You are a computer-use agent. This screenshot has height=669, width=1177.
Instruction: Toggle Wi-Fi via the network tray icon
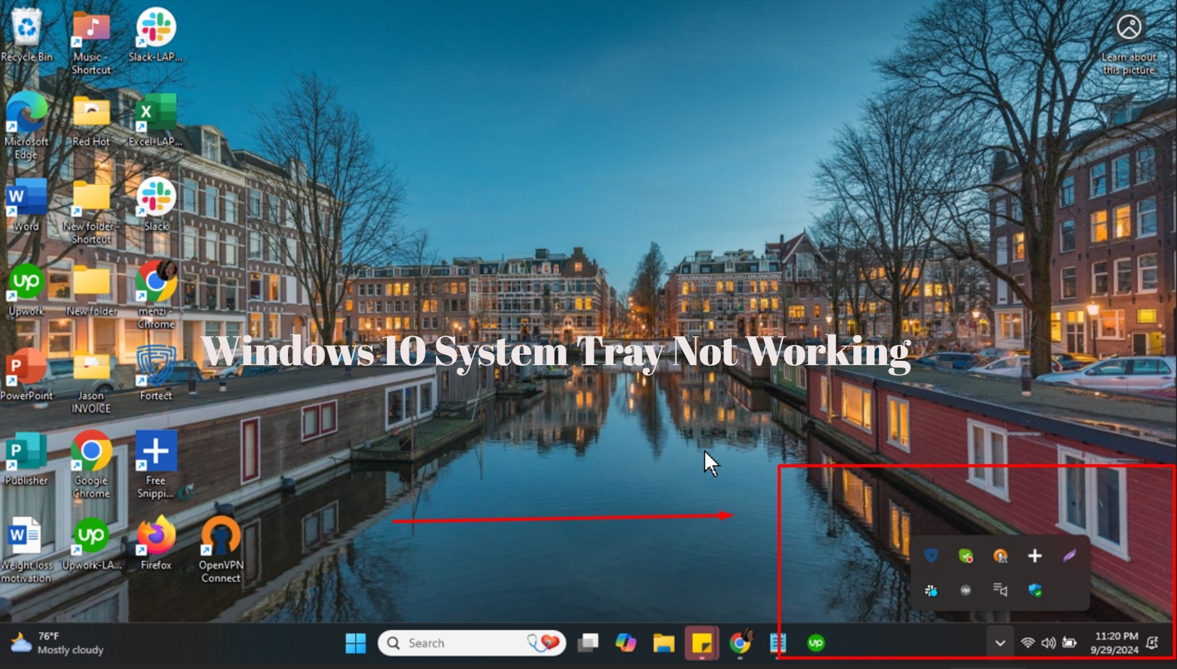pyautogui.click(x=1027, y=643)
